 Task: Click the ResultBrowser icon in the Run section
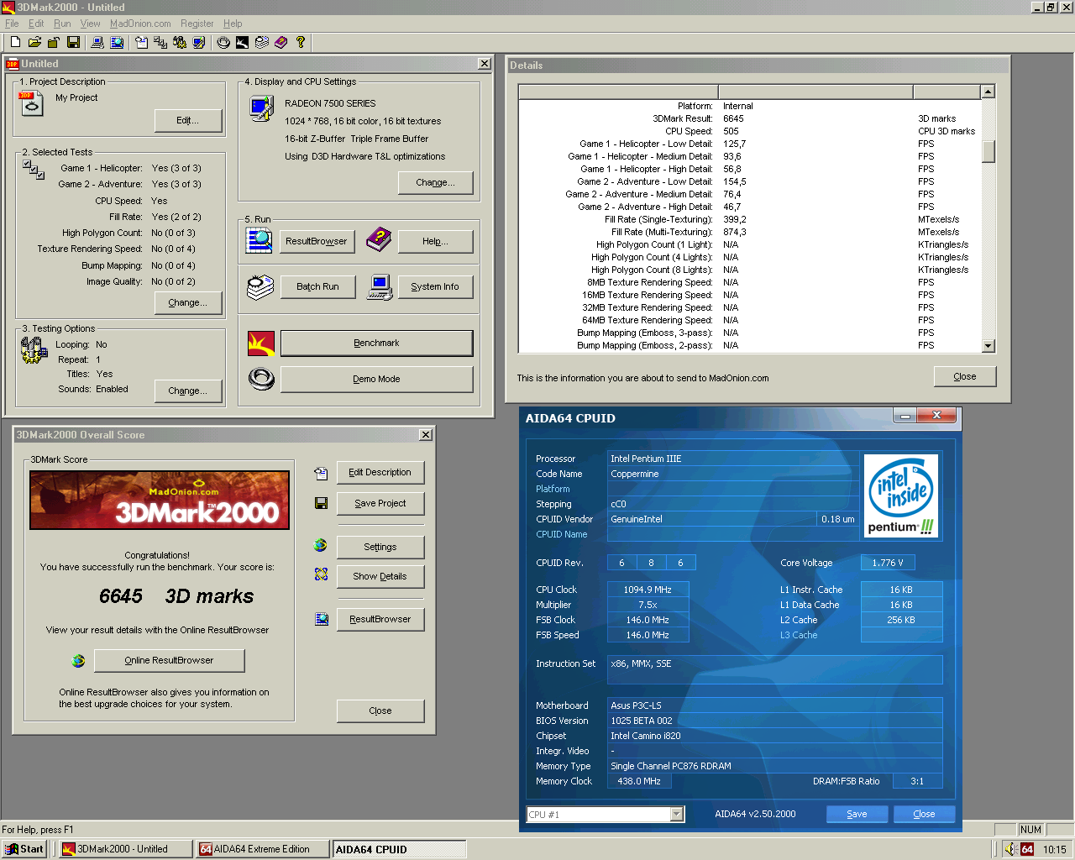click(260, 240)
